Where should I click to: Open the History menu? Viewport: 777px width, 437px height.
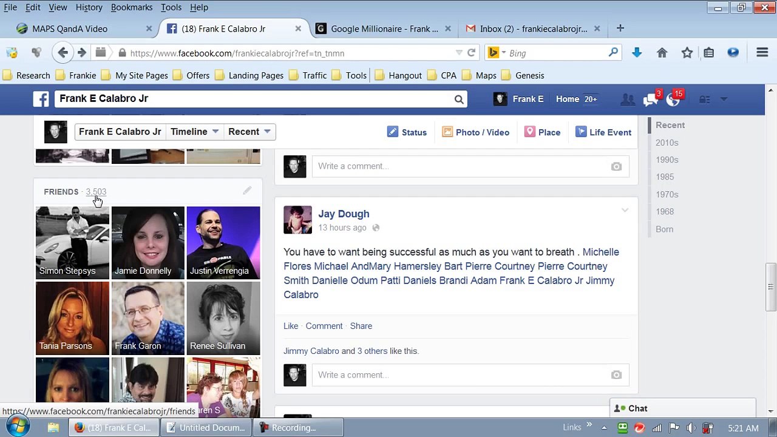click(x=89, y=7)
